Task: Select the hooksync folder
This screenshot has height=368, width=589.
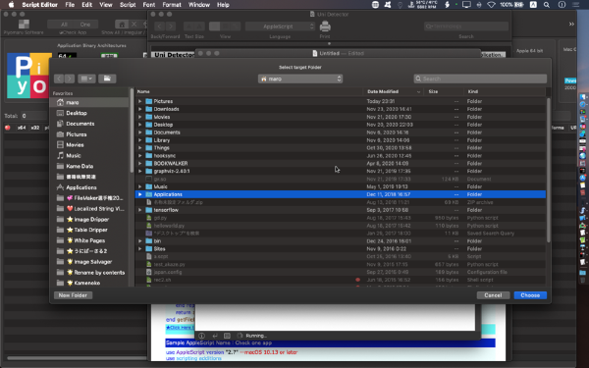Action: click(341, 156)
